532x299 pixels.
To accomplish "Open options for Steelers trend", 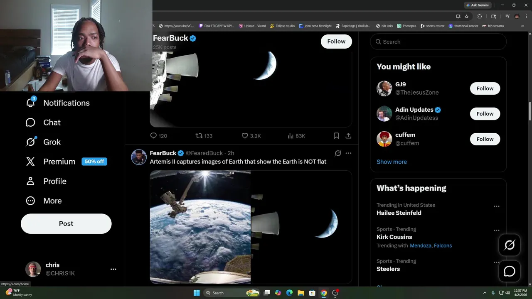I will click(496, 262).
